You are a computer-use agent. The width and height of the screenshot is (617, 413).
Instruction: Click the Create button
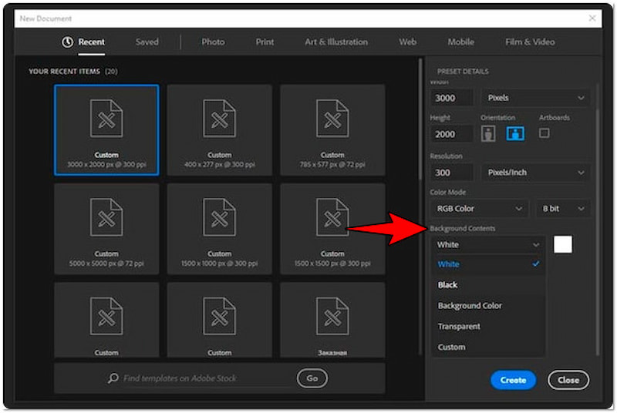click(513, 380)
